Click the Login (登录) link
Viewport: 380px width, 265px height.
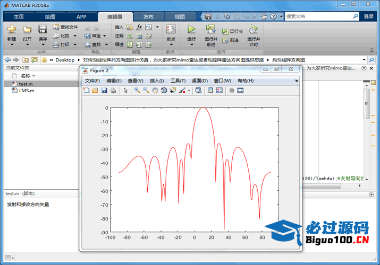pos(368,16)
